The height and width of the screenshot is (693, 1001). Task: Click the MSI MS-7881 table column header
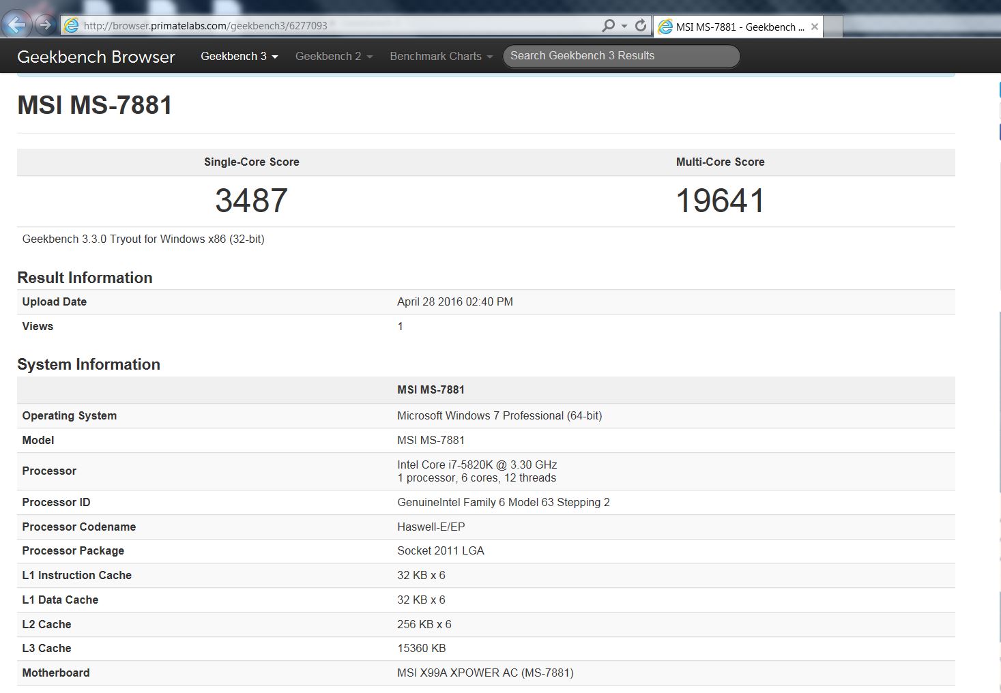pos(431,389)
